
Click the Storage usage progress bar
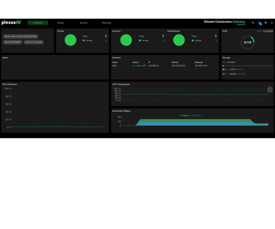point(247,66)
